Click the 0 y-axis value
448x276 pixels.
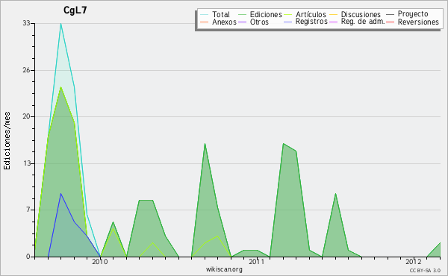coord(28,257)
